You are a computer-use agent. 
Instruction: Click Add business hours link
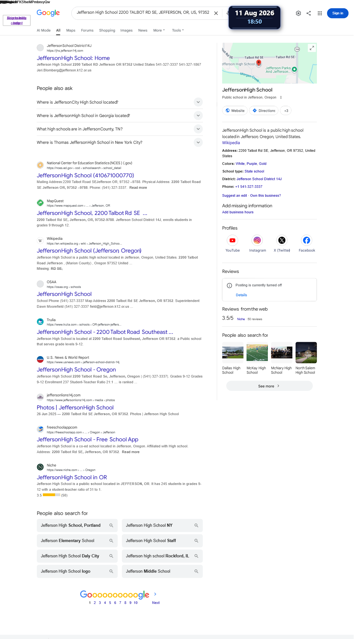238,212
